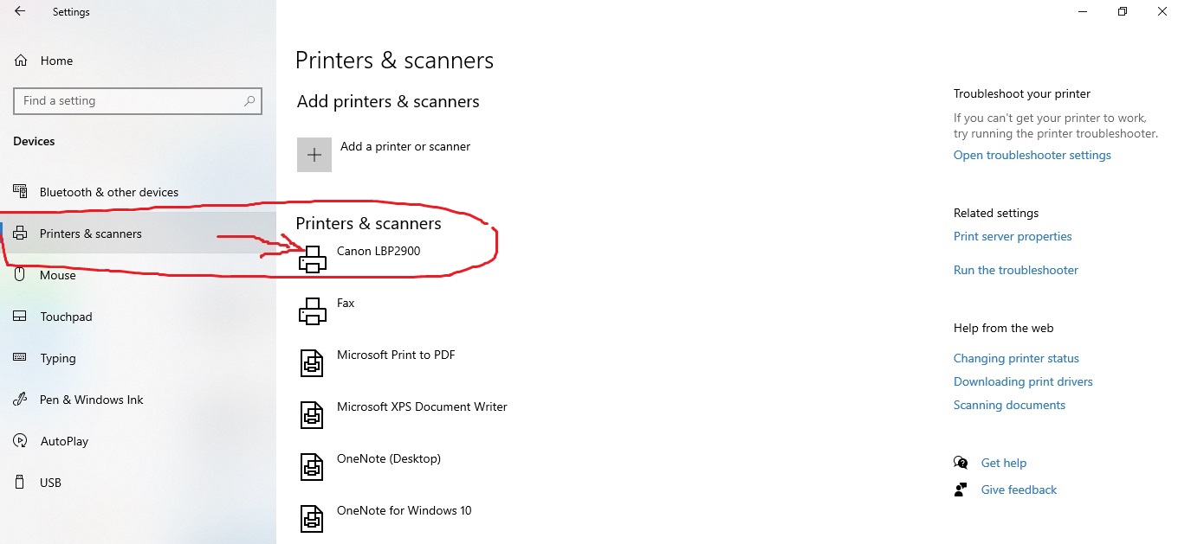Focus the Find a setting search box
1191x544 pixels.
tap(138, 101)
